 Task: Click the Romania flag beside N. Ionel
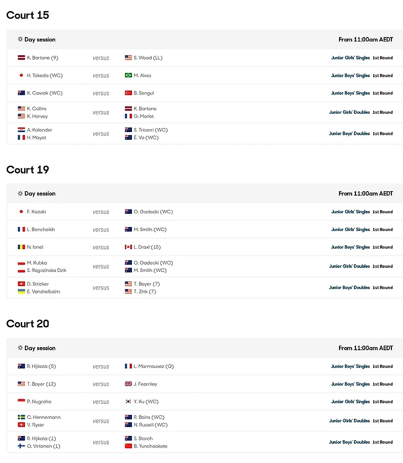pos(22,247)
